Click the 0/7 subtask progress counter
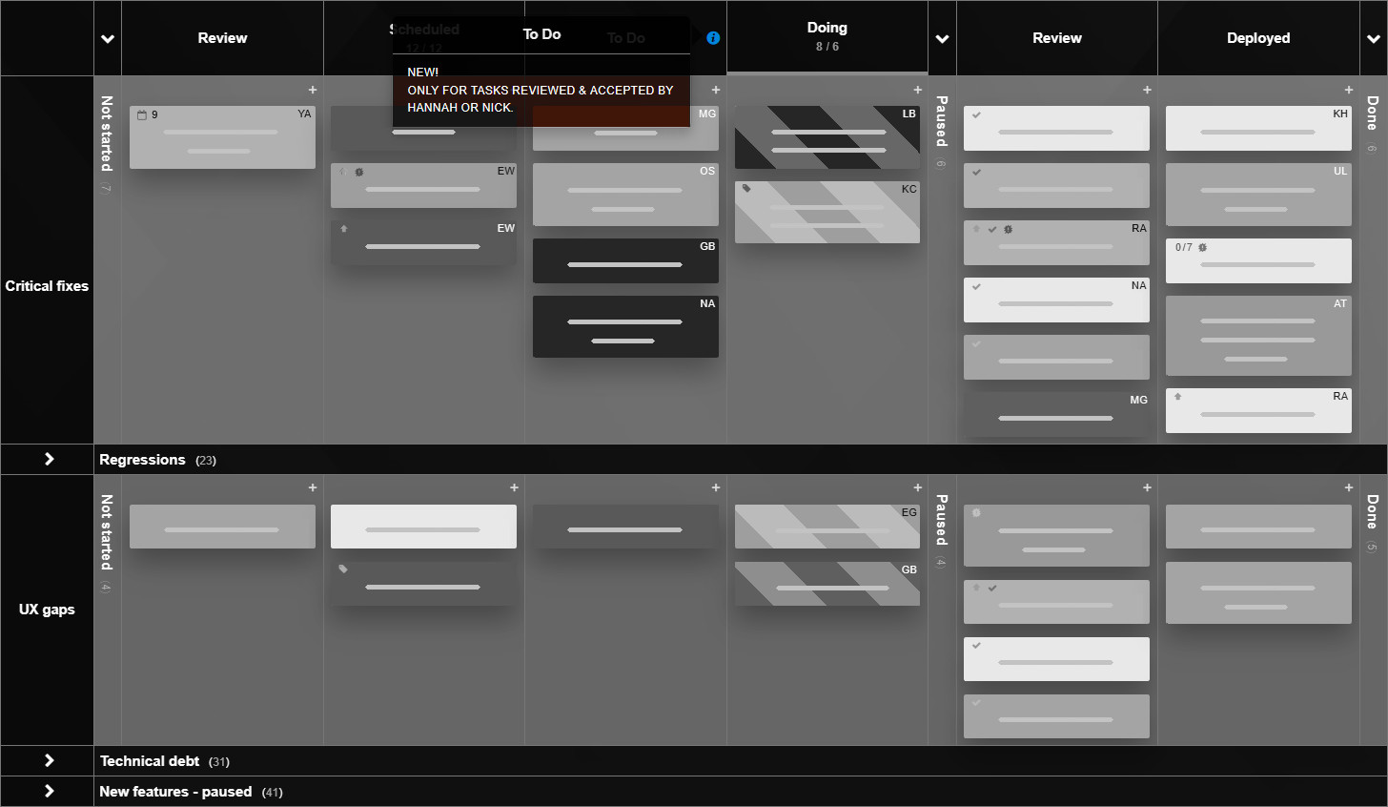Screen dimensions: 1388x807 1183,247
